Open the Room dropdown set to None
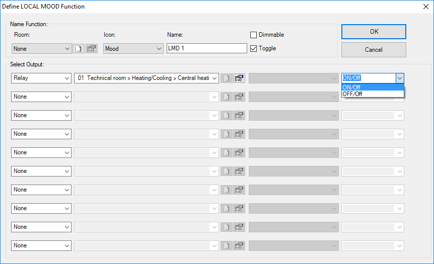This screenshot has height=264, width=434. (42, 49)
